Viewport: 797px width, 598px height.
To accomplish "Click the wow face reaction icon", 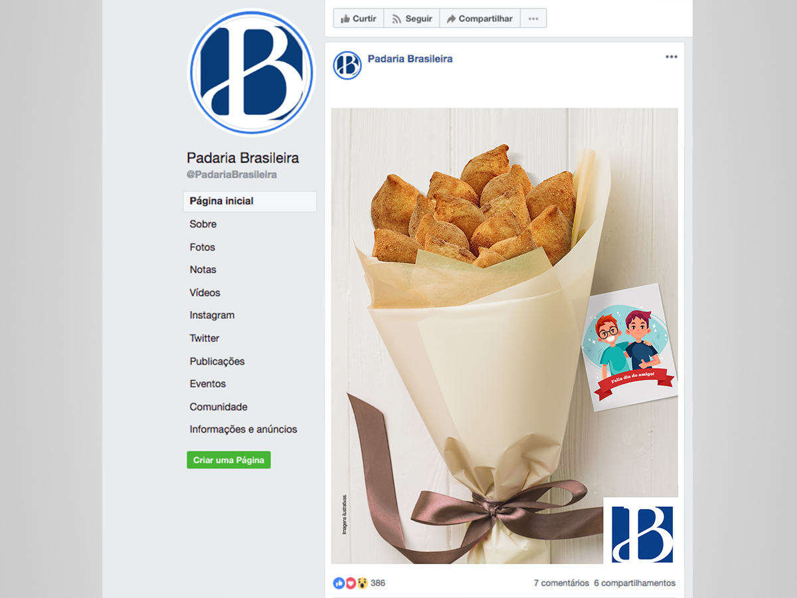I will pyautogui.click(x=363, y=583).
